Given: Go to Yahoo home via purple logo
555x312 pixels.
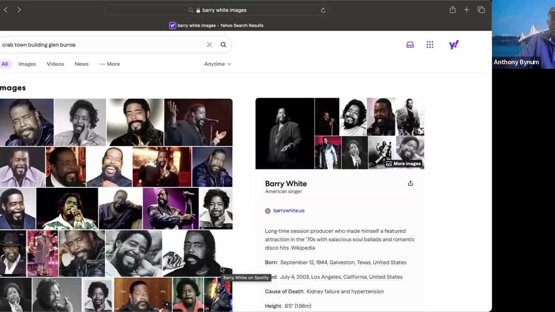Looking at the screenshot, I should coord(454,45).
